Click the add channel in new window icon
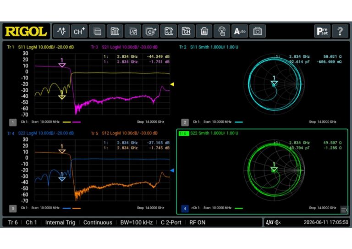The width and height of the screenshot is (352, 249). point(151,31)
